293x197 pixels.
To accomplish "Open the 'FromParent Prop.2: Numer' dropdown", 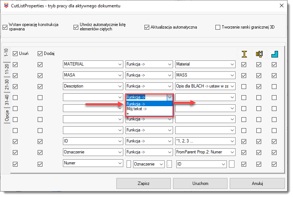I will [232, 152].
